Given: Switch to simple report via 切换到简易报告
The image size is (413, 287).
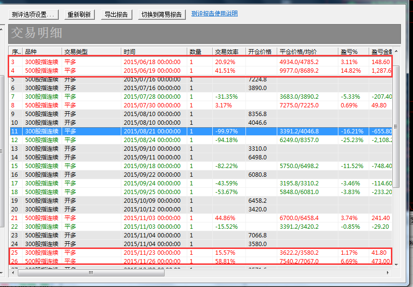Looking at the screenshot, I should 162,14.
